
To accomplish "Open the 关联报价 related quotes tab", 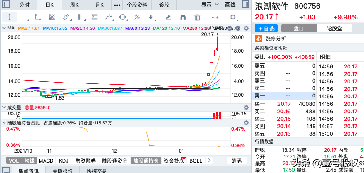I will [x=63, y=171].
